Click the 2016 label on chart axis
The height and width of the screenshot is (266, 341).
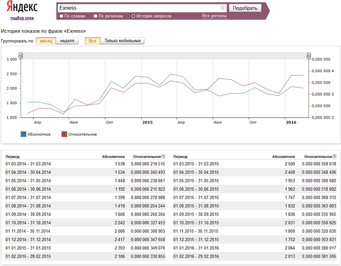[291, 122]
